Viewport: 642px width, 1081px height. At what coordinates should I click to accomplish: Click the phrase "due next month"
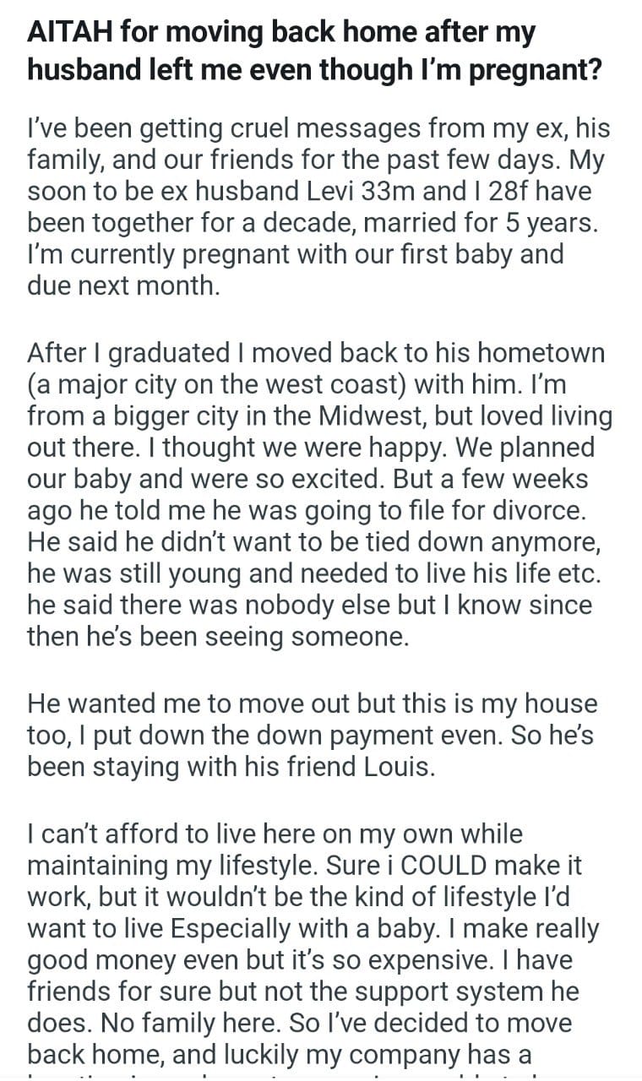[123, 285]
